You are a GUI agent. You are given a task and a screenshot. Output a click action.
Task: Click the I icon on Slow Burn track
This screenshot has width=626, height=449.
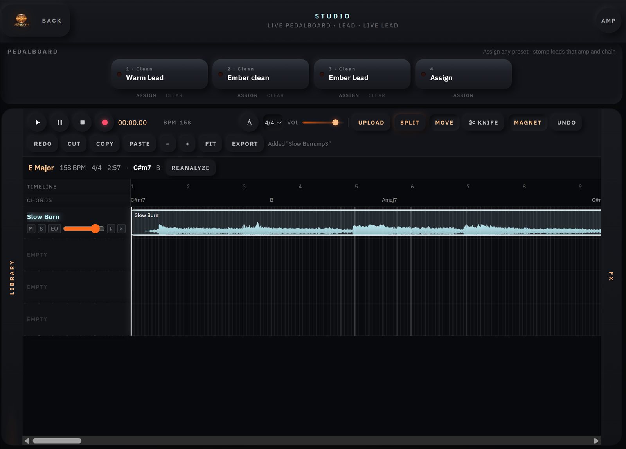(x=111, y=229)
